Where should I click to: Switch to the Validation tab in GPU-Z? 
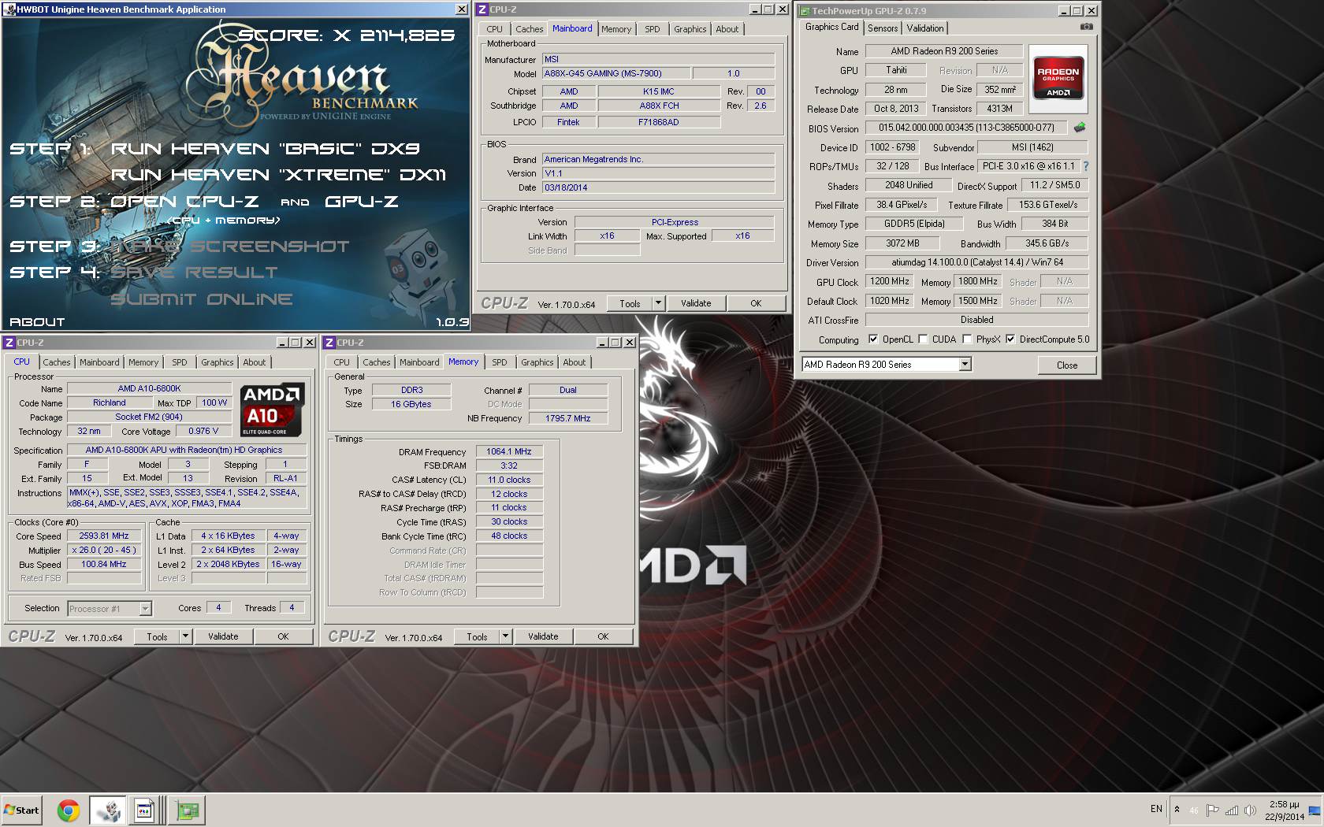tap(925, 28)
